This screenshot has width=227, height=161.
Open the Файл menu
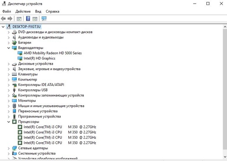[6, 11]
